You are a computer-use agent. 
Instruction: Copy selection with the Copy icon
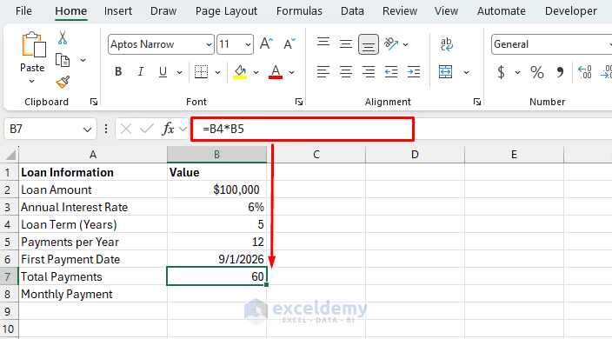63,60
